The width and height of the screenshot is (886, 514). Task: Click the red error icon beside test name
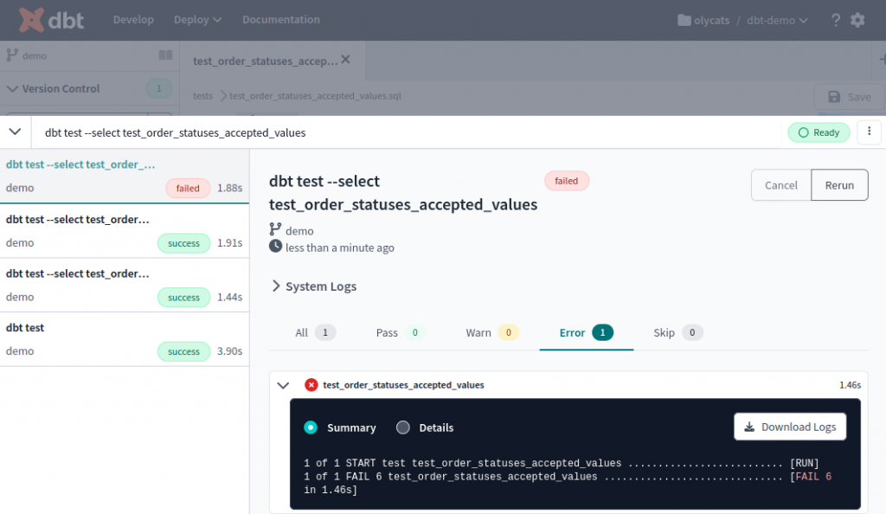311,385
